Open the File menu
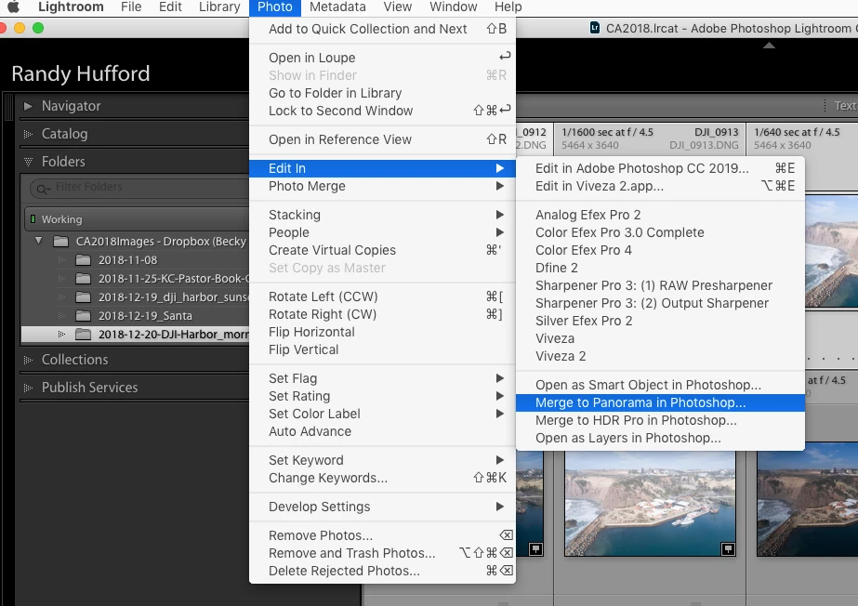This screenshot has width=858, height=606. coord(131,7)
